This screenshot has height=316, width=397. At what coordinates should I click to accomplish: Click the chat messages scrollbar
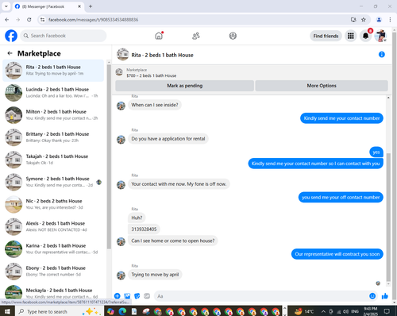tap(388, 217)
